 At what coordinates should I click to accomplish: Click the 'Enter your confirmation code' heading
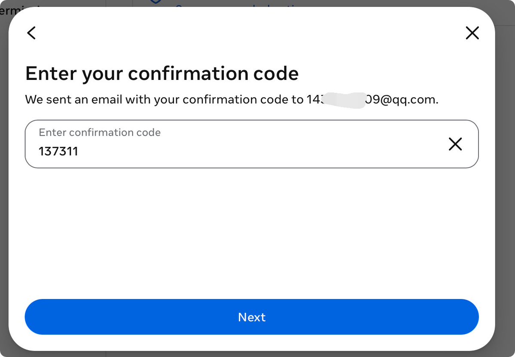(162, 73)
